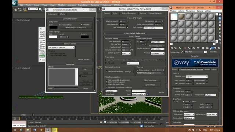Open Region sequence Top->Bottom dropdown
Screen dimensions: 235x132
tap(158, 49)
